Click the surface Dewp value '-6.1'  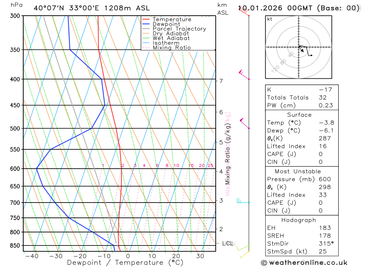[x=326, y=131]
